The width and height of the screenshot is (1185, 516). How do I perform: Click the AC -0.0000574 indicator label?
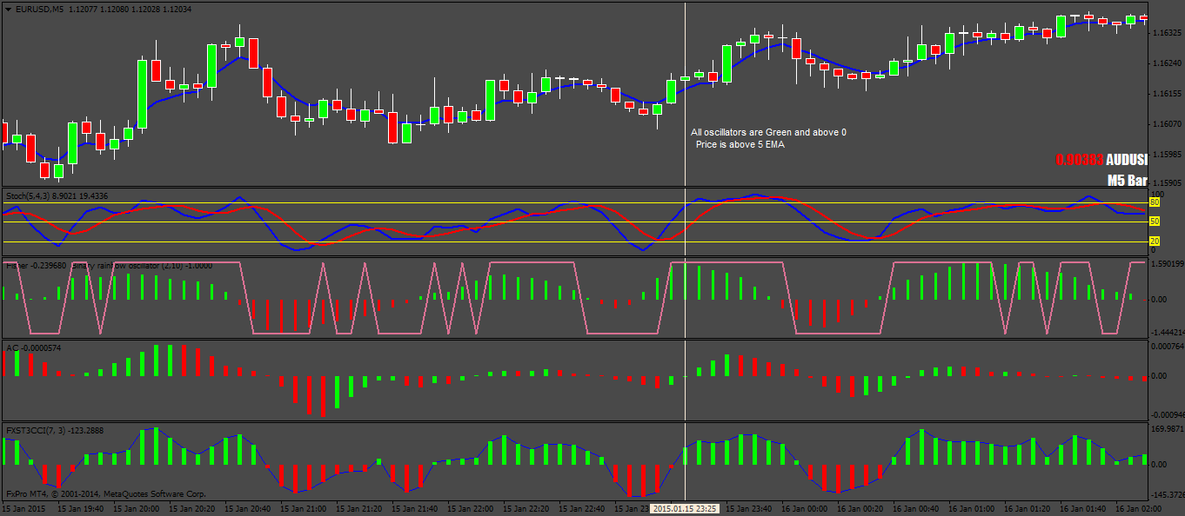pyautogui.click(x=34, y=347)
